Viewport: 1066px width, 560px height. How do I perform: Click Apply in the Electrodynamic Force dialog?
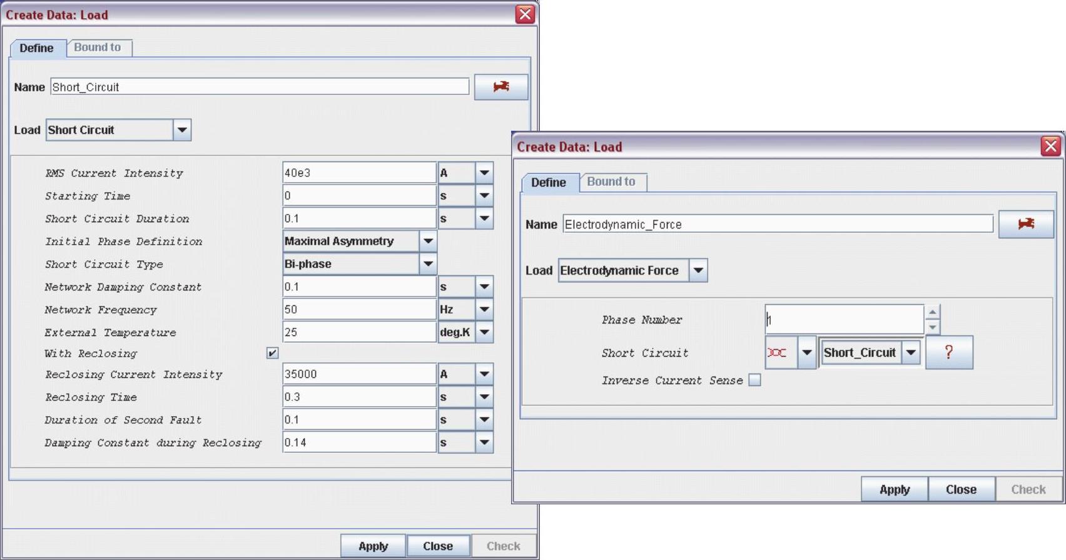click(x=894, y=489)
